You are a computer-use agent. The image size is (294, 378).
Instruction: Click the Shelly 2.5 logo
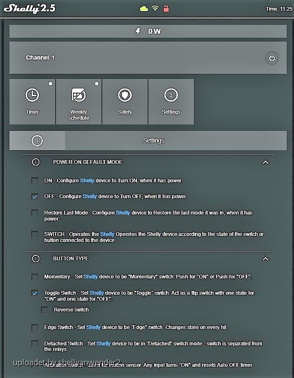coord(30,8)
